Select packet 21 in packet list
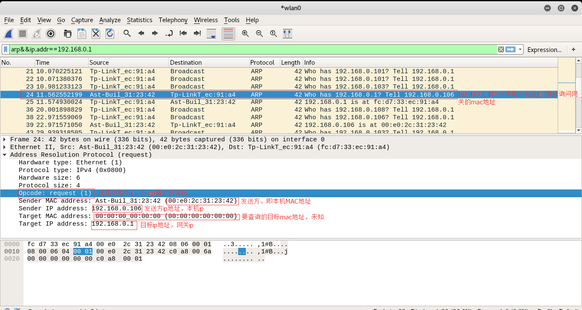Viewport: 582px width, 310px height. tap(279, 72)
